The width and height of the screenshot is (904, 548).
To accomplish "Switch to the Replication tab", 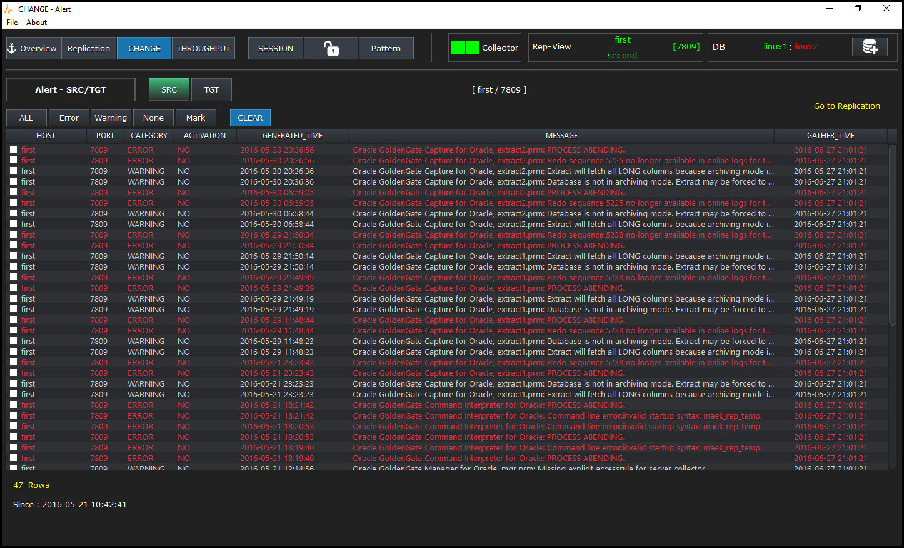I will [89, 48].
